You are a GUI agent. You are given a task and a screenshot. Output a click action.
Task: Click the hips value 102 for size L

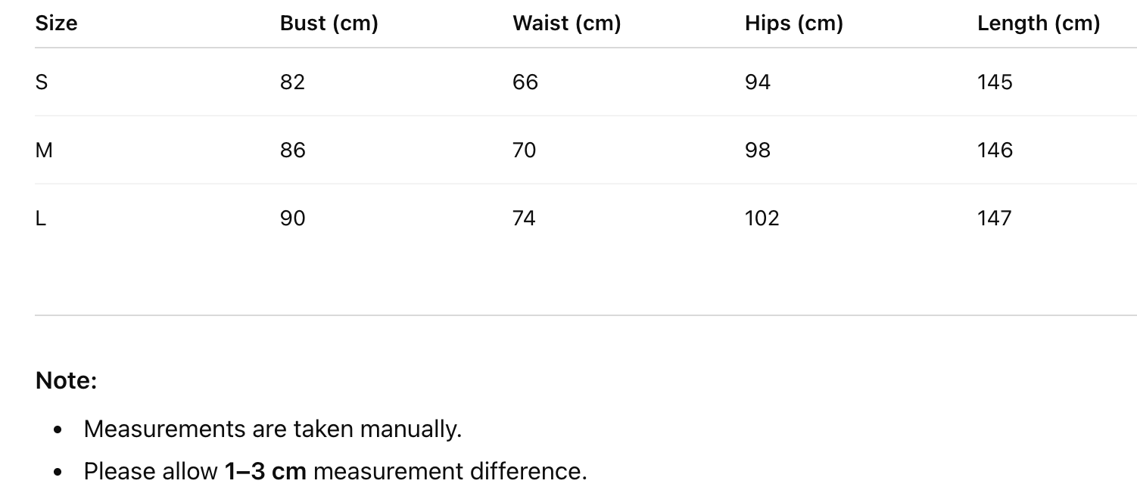(762, 219)
